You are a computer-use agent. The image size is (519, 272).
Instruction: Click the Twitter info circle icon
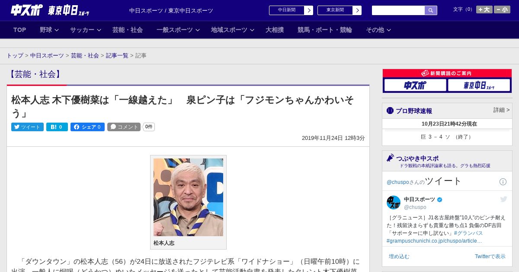(503, 182)
